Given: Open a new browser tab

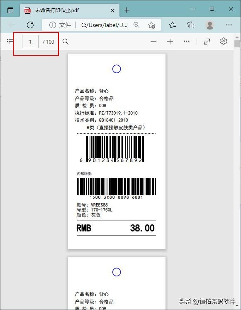Looking at the screenshot, I should click(127, 10).
